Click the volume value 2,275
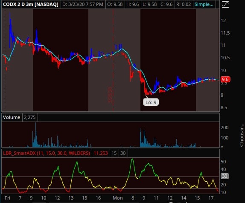This screenshot has width=245, height=203. click(30, 117)
